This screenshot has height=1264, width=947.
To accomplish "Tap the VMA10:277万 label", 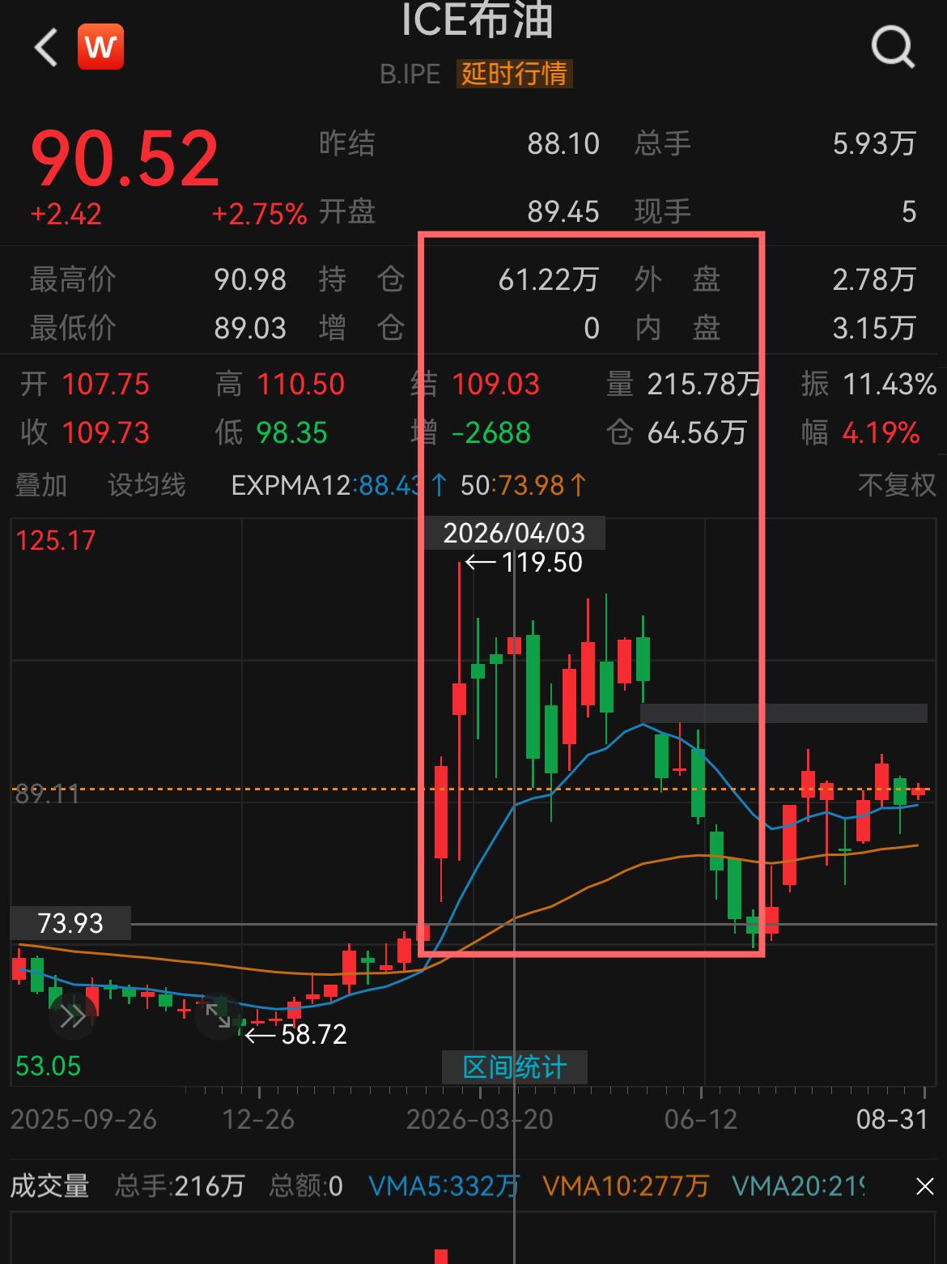I will click(626, 1186).
